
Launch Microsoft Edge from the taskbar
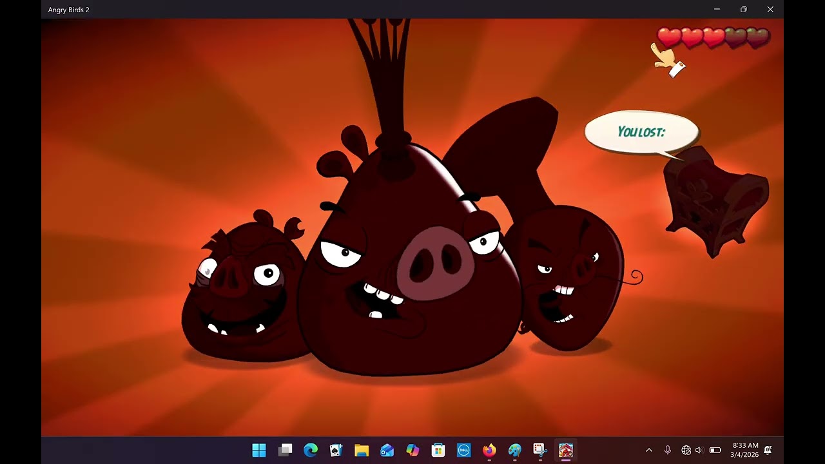tap(311, 450)
